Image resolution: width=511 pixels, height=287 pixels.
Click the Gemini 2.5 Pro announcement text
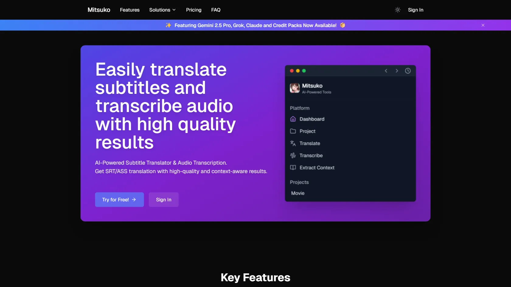point(255,25)
